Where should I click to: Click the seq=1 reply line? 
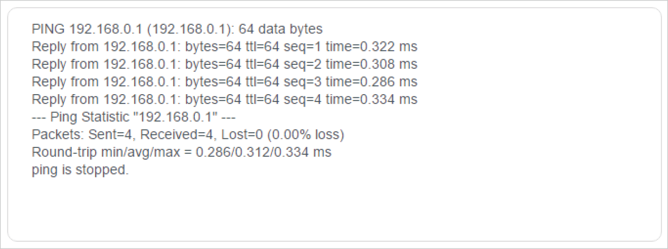[224, 47]
